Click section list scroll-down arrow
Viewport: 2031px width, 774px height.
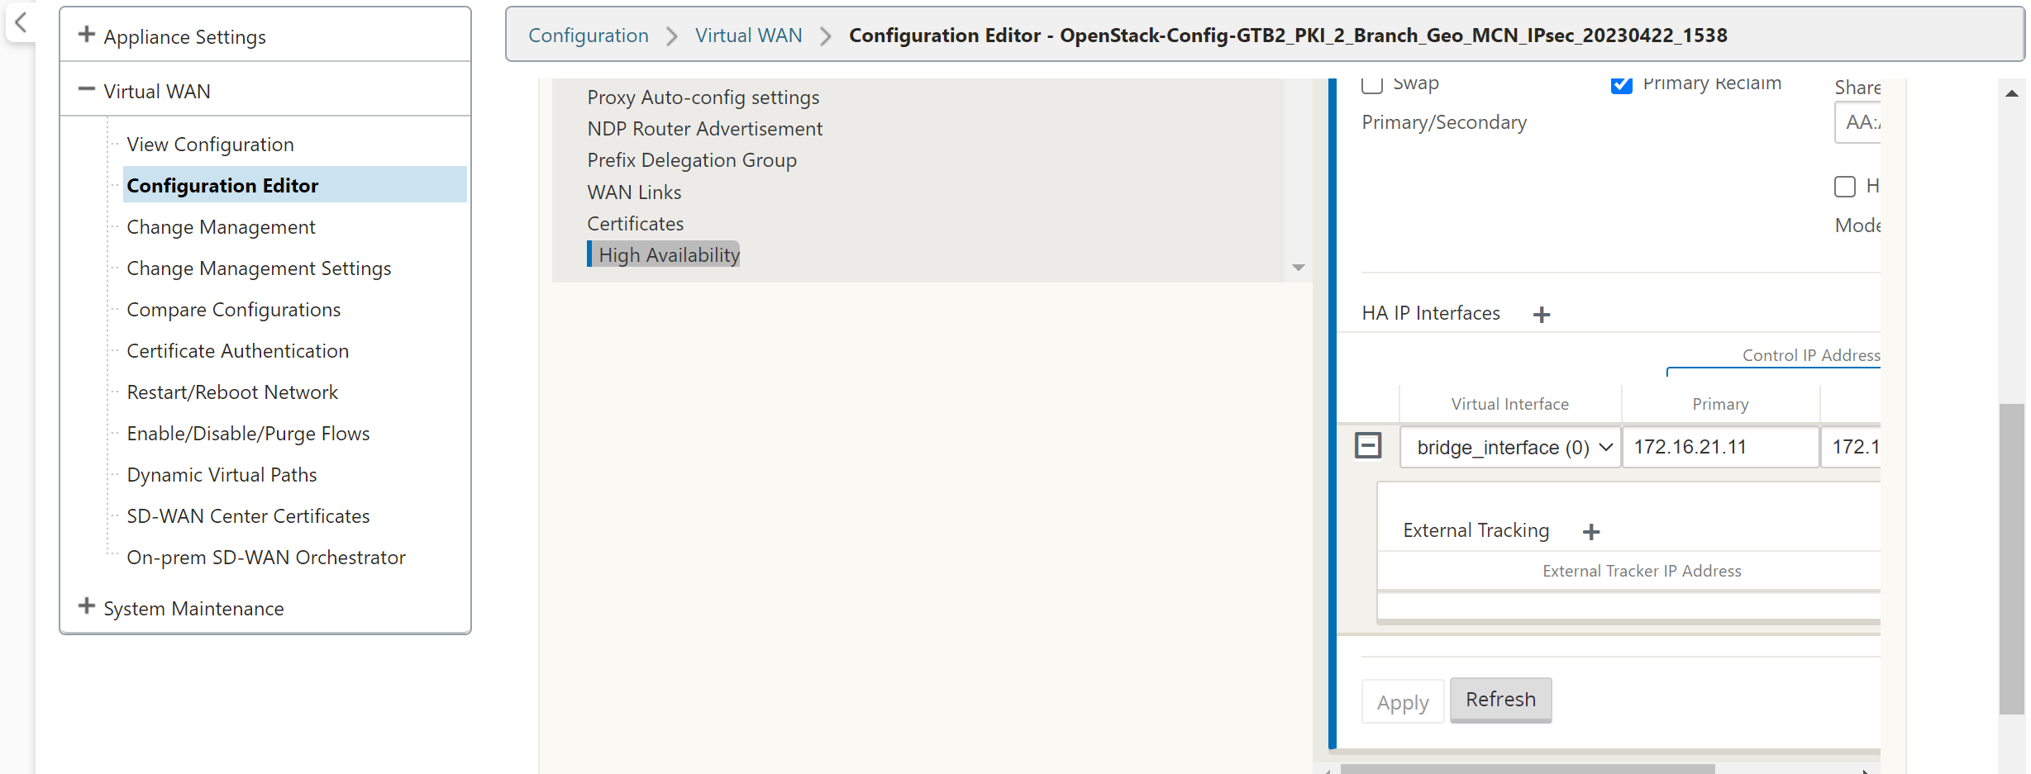click(x=1299, y=268)
